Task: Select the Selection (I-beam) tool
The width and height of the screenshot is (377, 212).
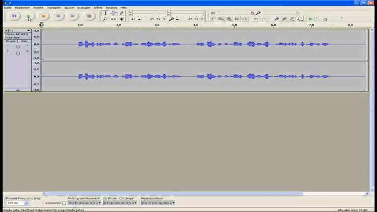Action: pos(105,13)
